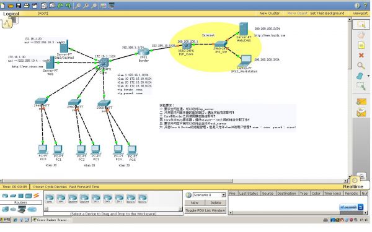Click the Copy toolbar icon
Viewport: 372px width, 232px height.
point(44,6)
